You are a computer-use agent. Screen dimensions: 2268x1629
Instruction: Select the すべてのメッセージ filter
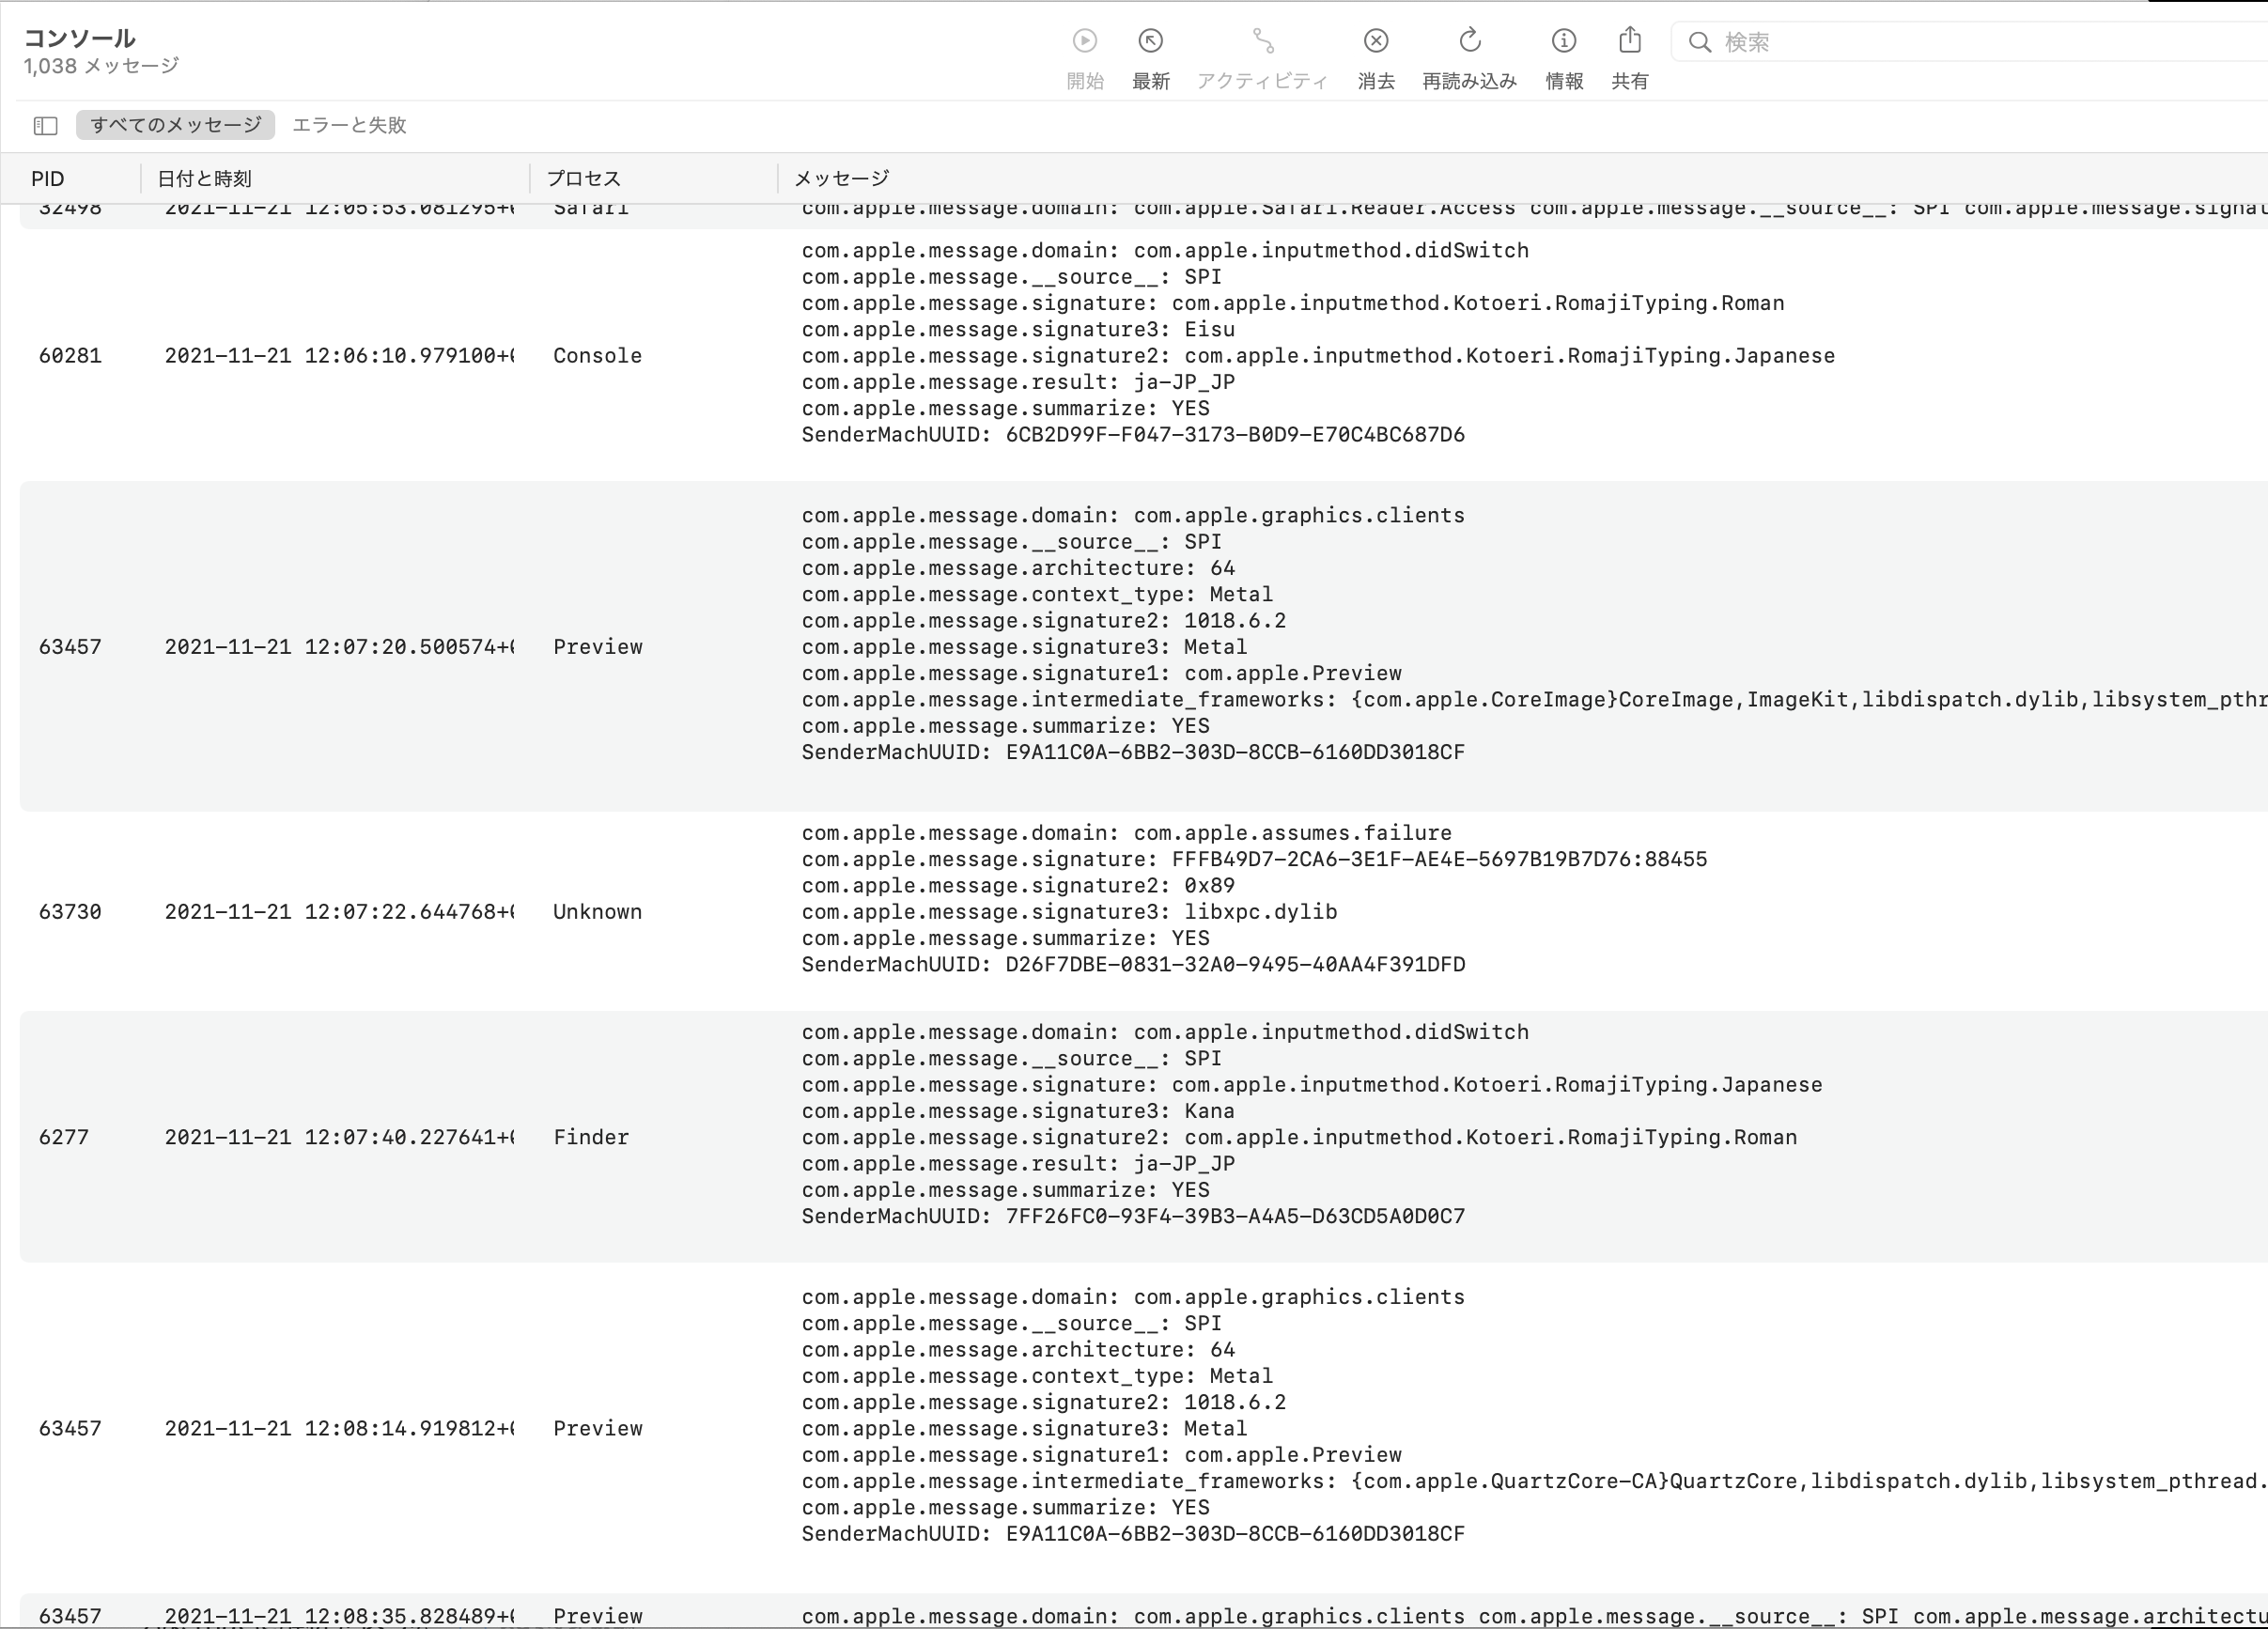click(x=175, y=125)
